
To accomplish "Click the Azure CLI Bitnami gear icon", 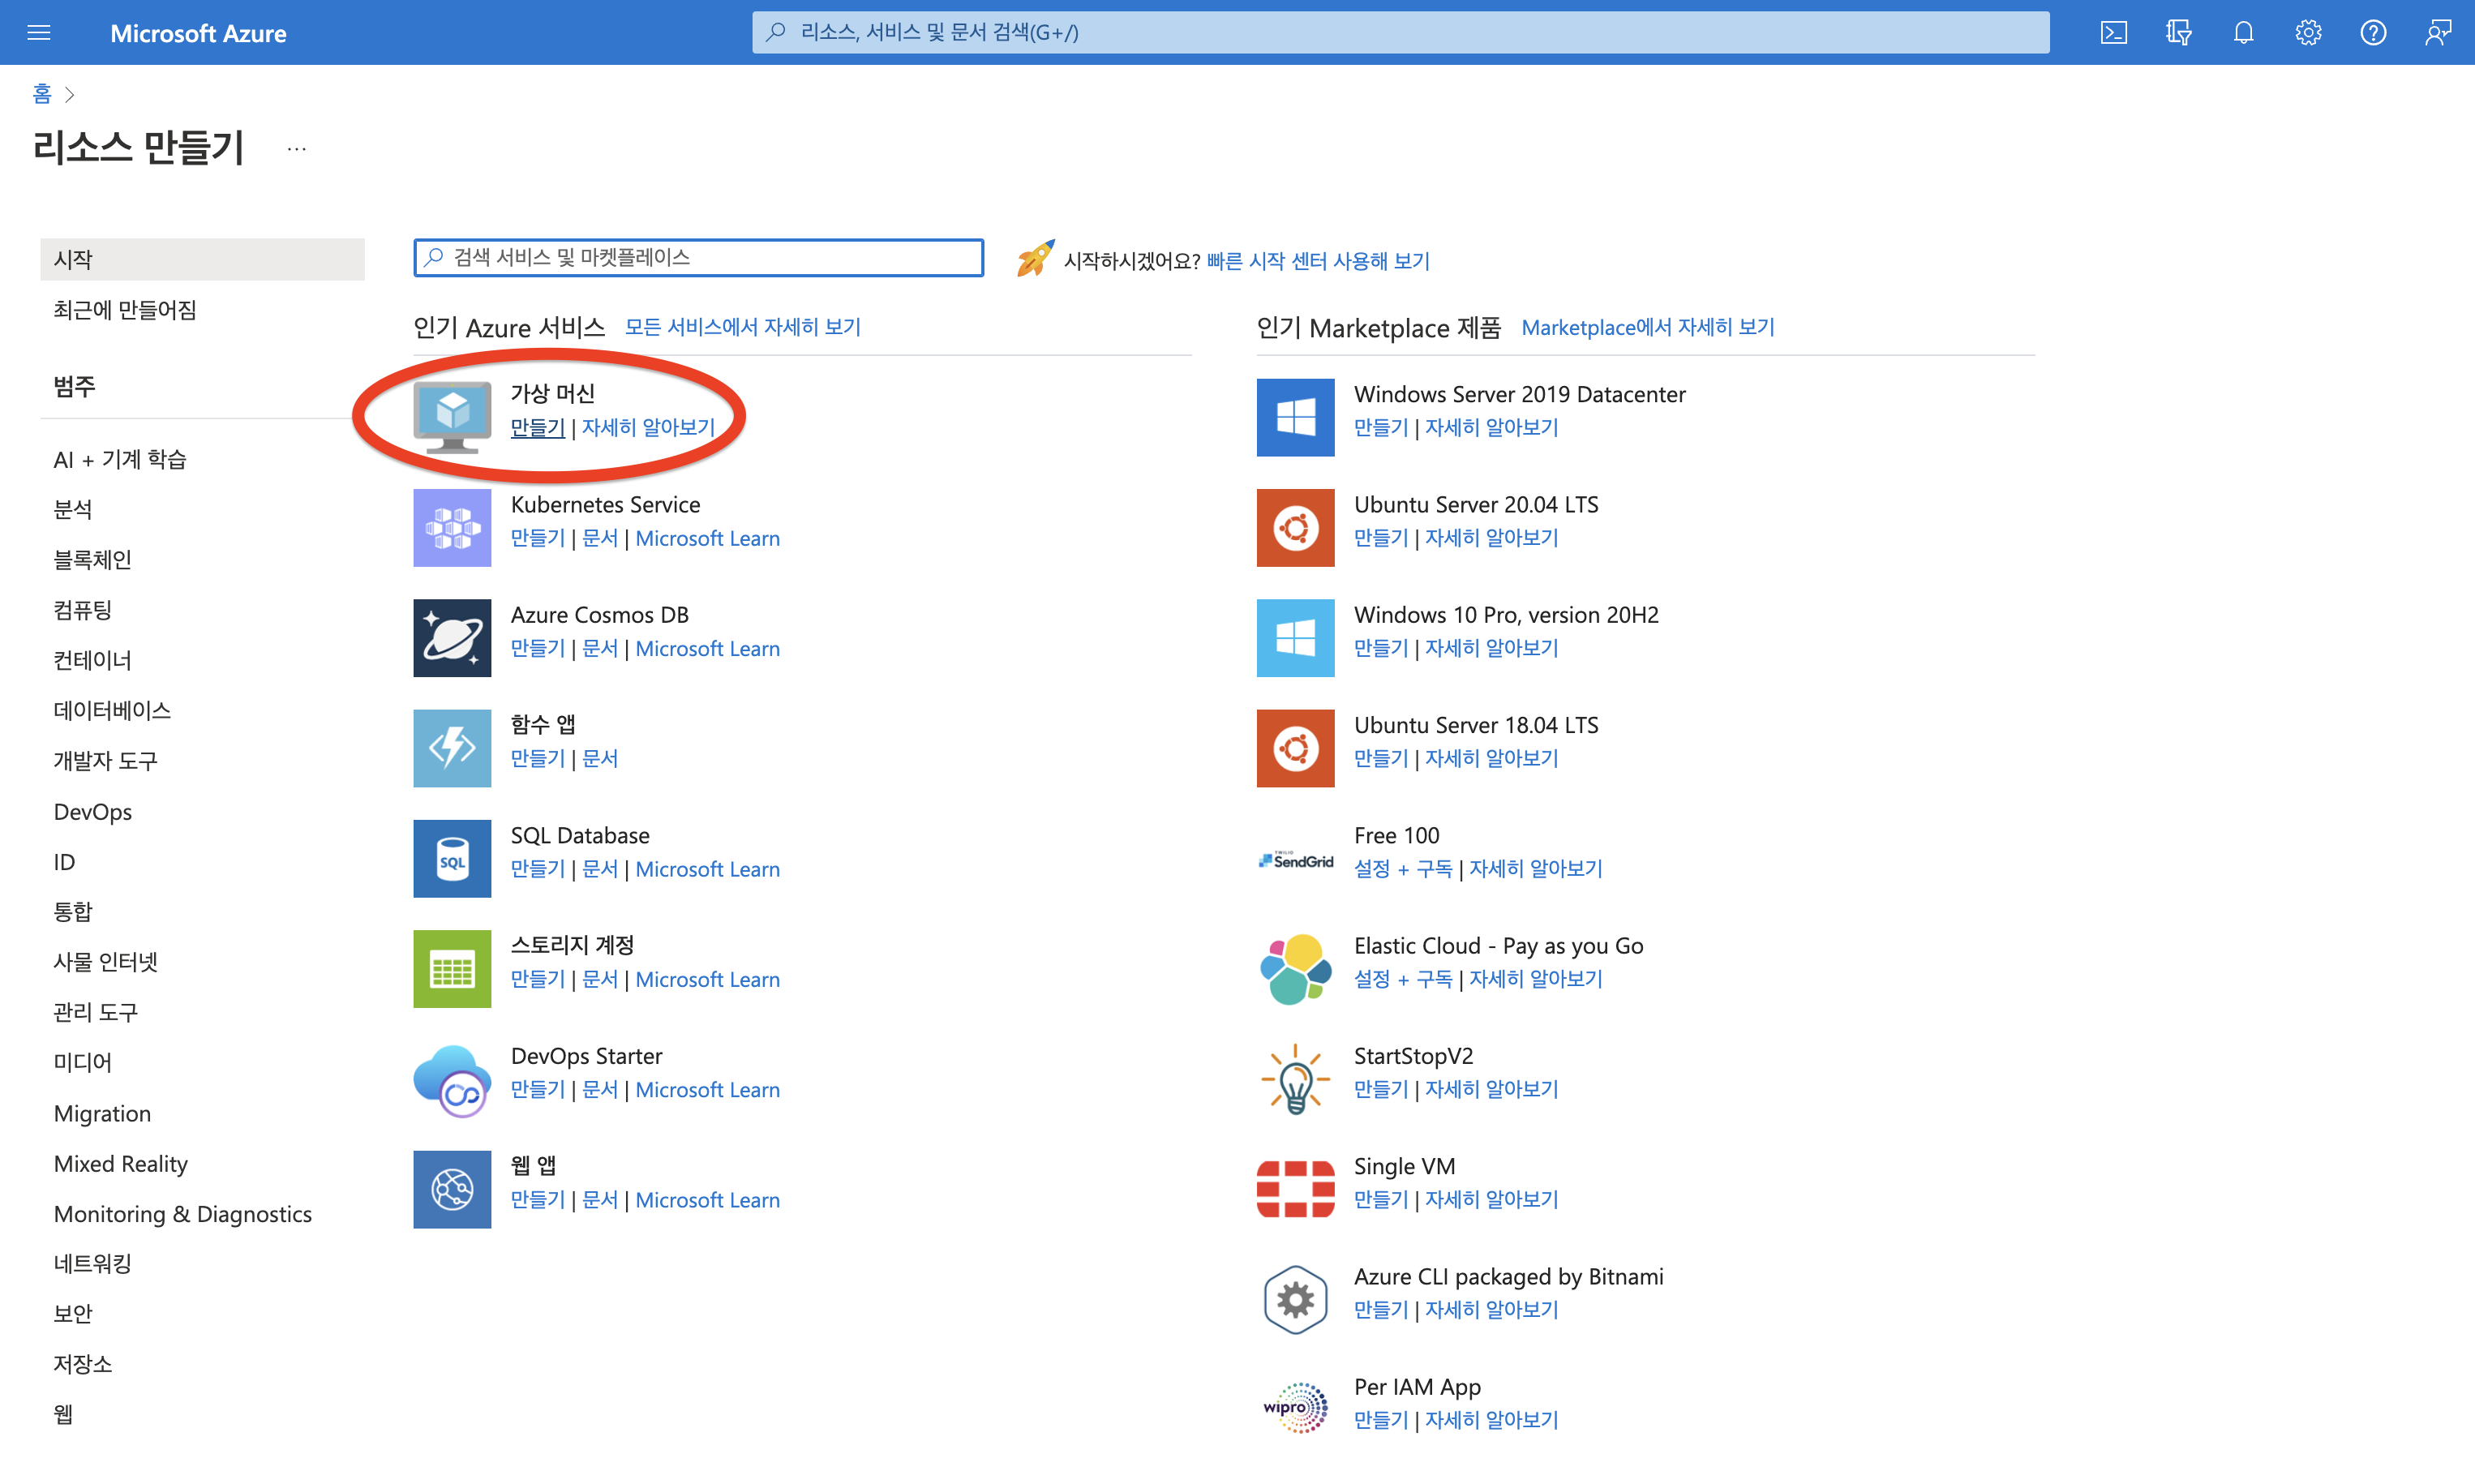I will pyautogui.click(x=1295, y=1300).
